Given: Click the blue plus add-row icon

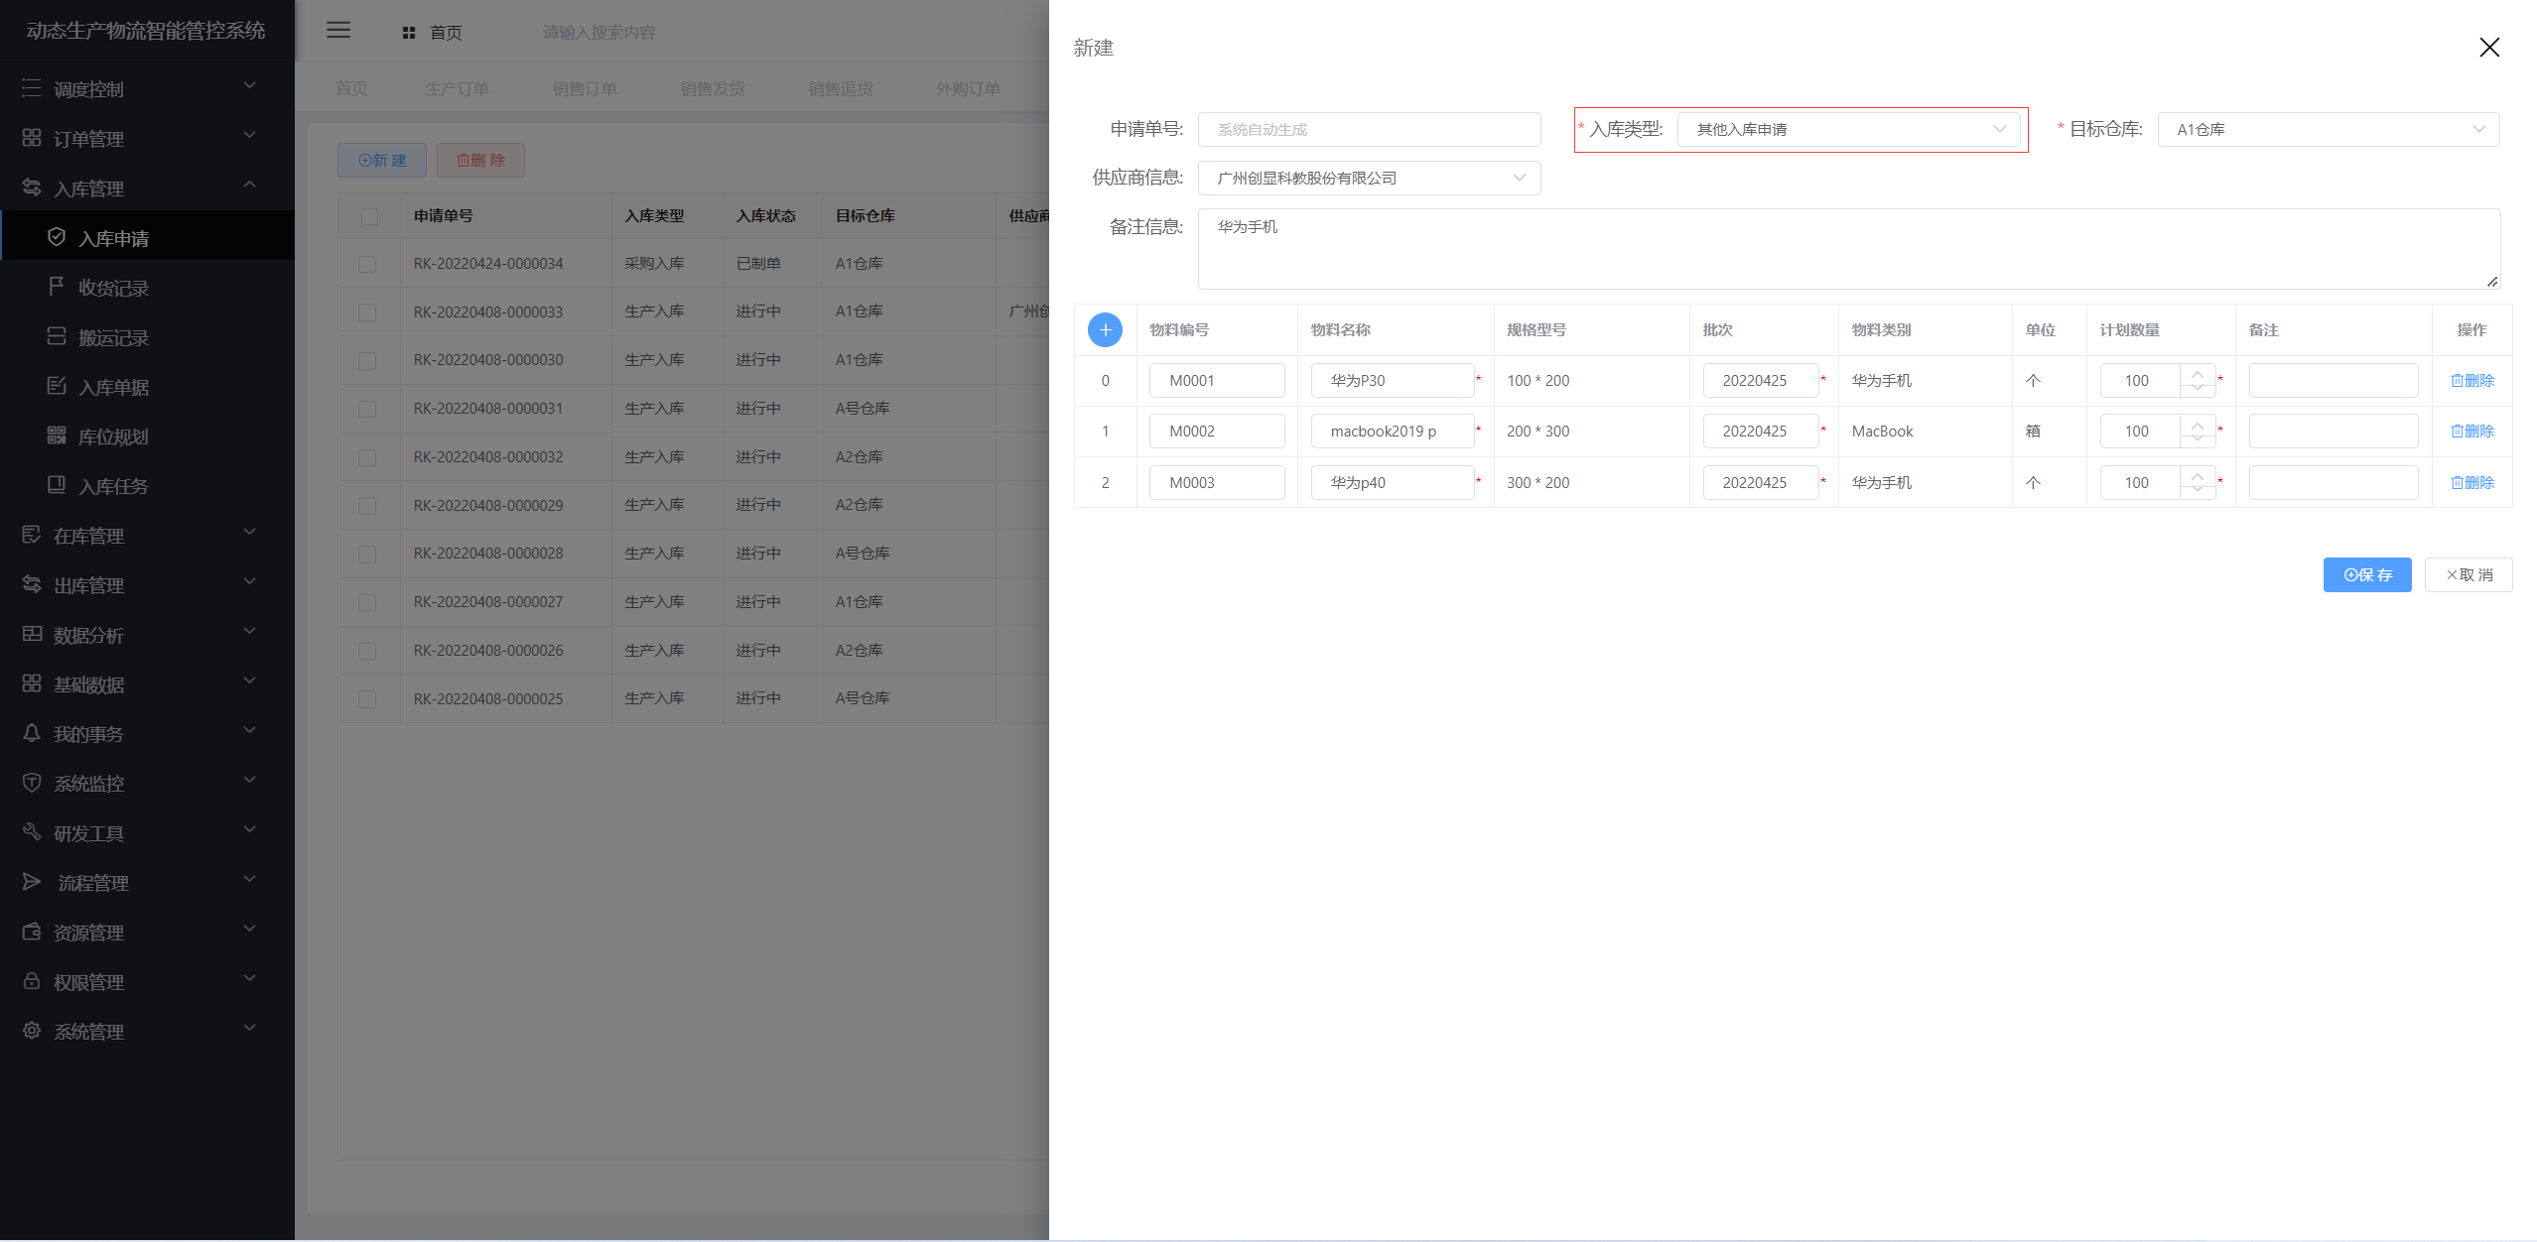Looking at the screenshot, I should click(x=1105, y=329).
